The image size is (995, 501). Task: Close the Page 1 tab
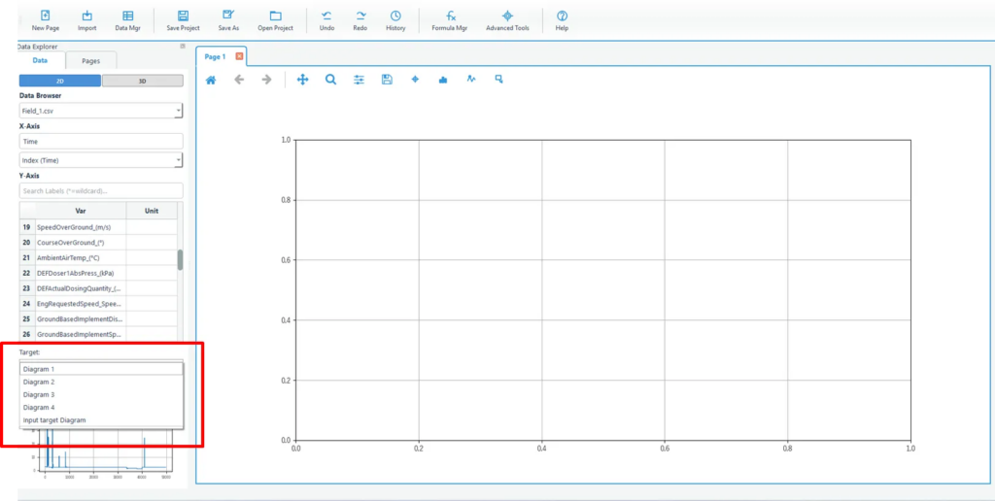[239, 56]
